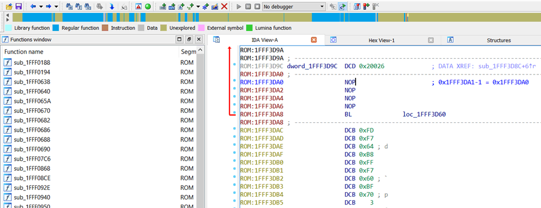Jump back with the blue left arrow
The width and height of the screenshot is (541, 208).
click(33, 6)
